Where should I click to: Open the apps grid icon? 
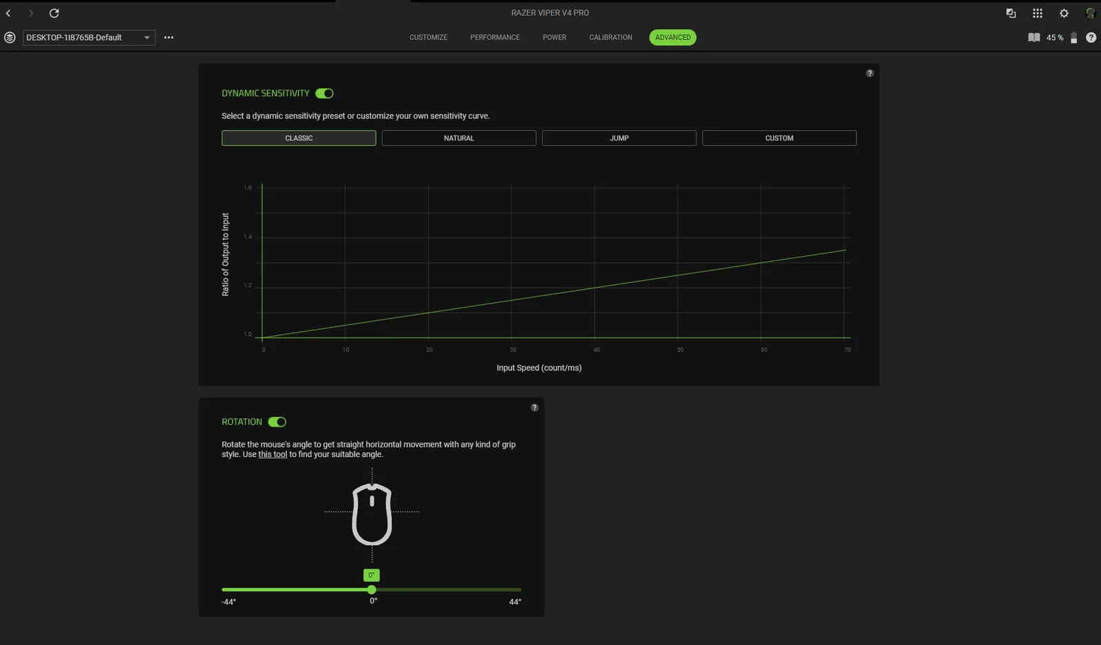click(x=1037, y=13)
